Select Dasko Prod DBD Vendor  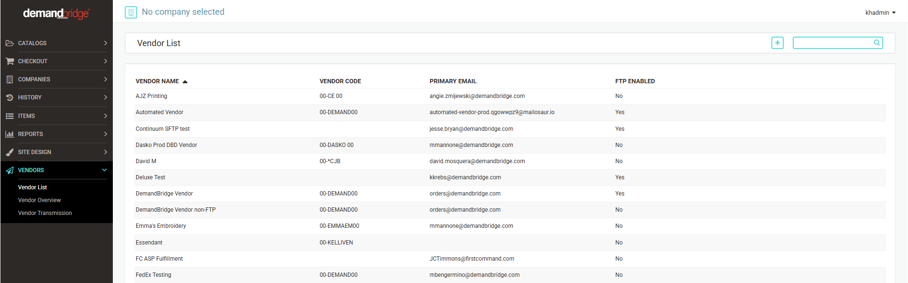pyautogui.click(x=510, y=145)
